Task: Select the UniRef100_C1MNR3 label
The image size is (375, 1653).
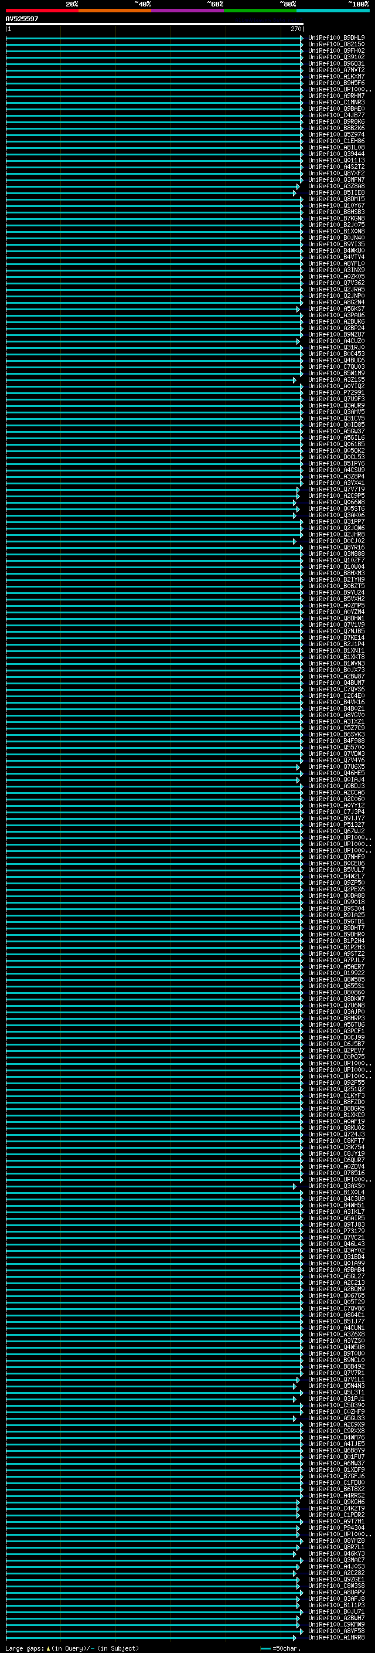Action: tap(336, 102)
